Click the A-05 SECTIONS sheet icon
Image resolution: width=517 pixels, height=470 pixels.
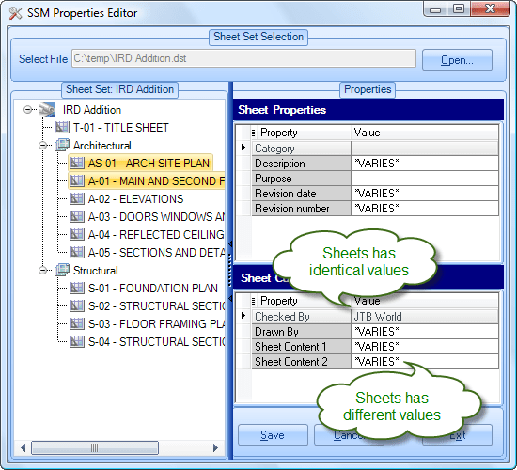coord(77,252)
